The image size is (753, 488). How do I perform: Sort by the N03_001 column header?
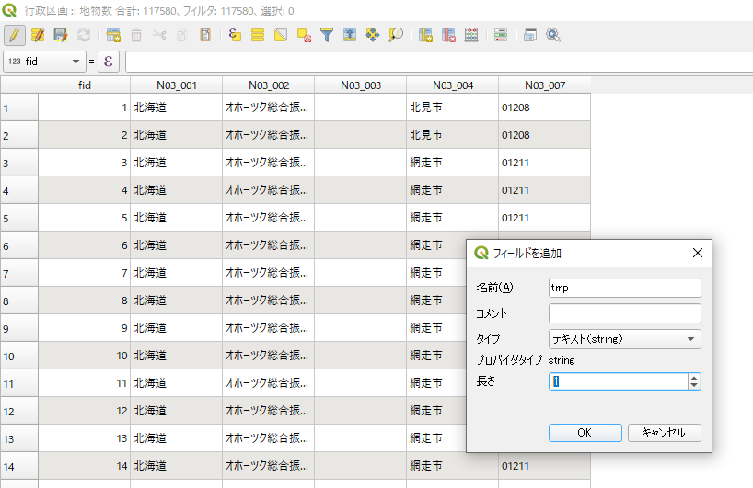point(176,85)
